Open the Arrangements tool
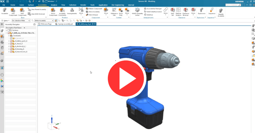Viewport: 255px width, 133px height. pos(72,10)
